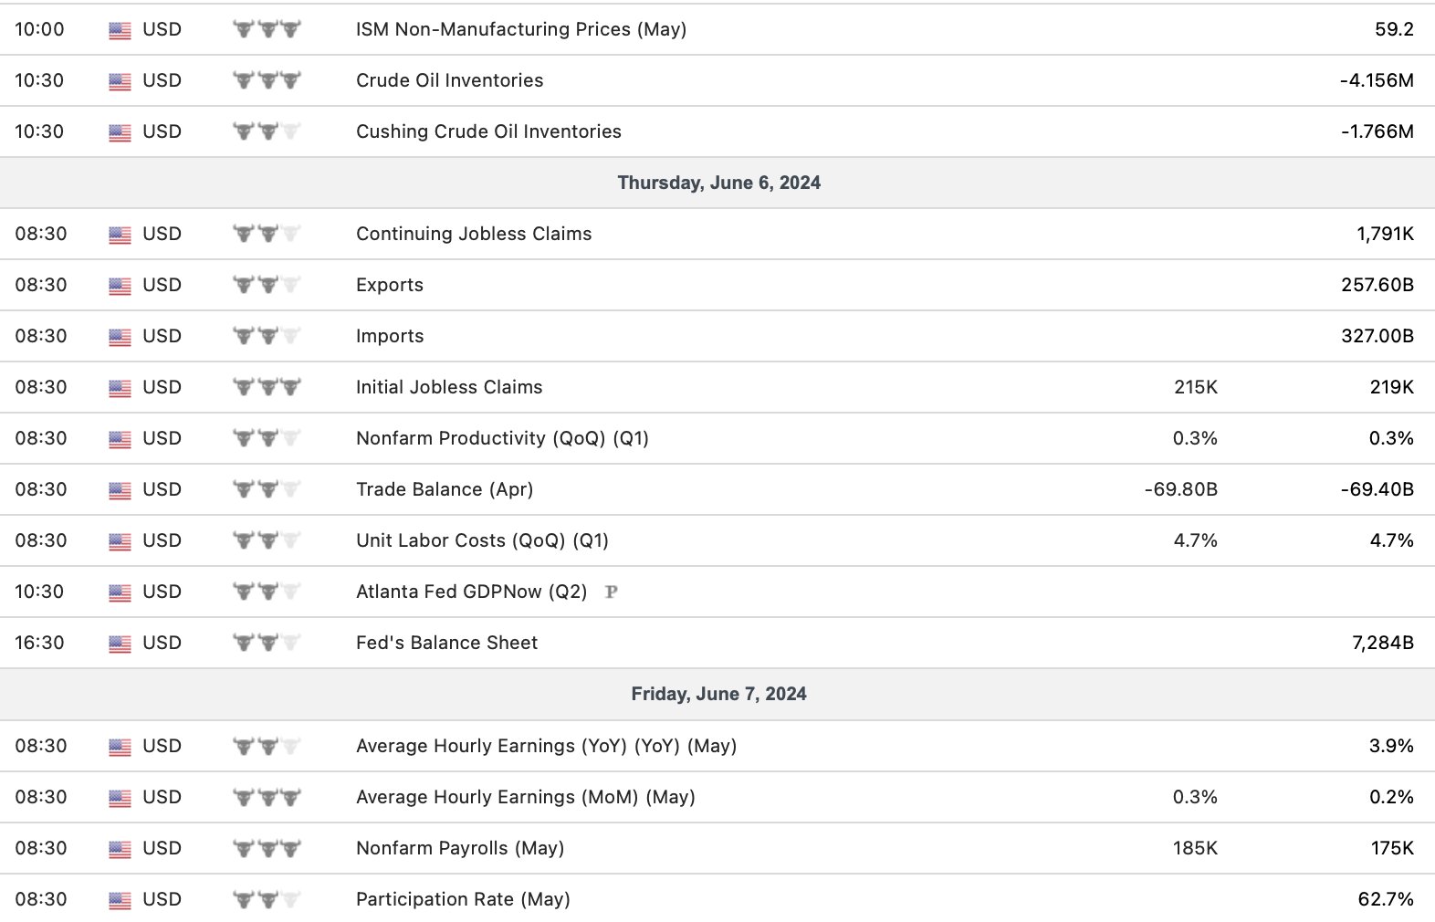This screenshot has width=1435, height=922.
Task: Open the Initial Jobless Claims event
Action: click(449, 387)
